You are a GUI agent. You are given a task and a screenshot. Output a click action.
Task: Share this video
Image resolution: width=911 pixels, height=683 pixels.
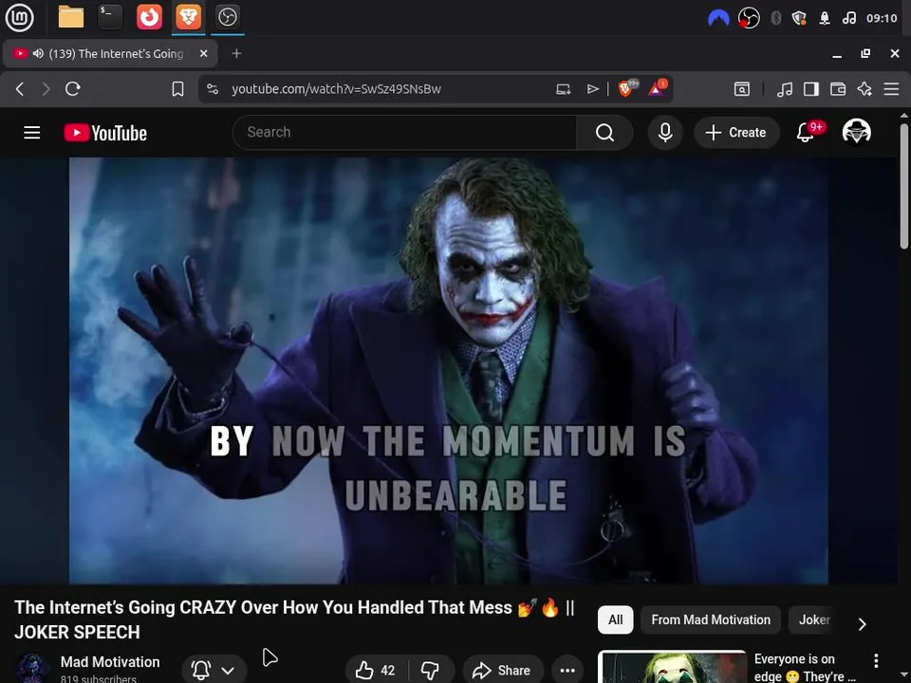click(503, 671)
